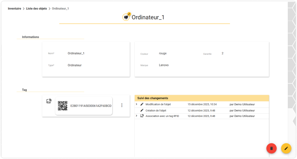This screenshot has width=297, height=159.
Task: Click par Demo Utilisateur in Association row
Action: tap(242, 116)
